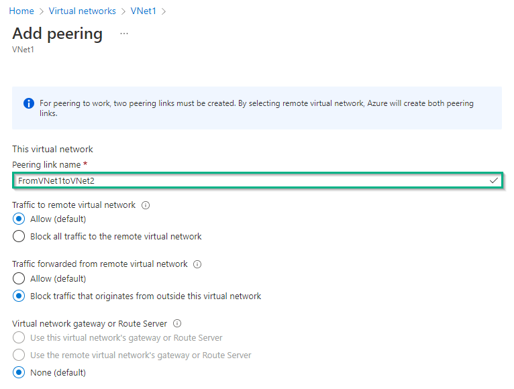Choose Use this virtual network's gateway or Route Server
The width and height of the screenshot is (514, 389).
click(x=19, y=337)
